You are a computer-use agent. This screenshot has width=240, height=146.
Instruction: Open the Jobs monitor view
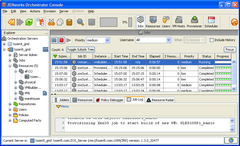coord(141,22)
